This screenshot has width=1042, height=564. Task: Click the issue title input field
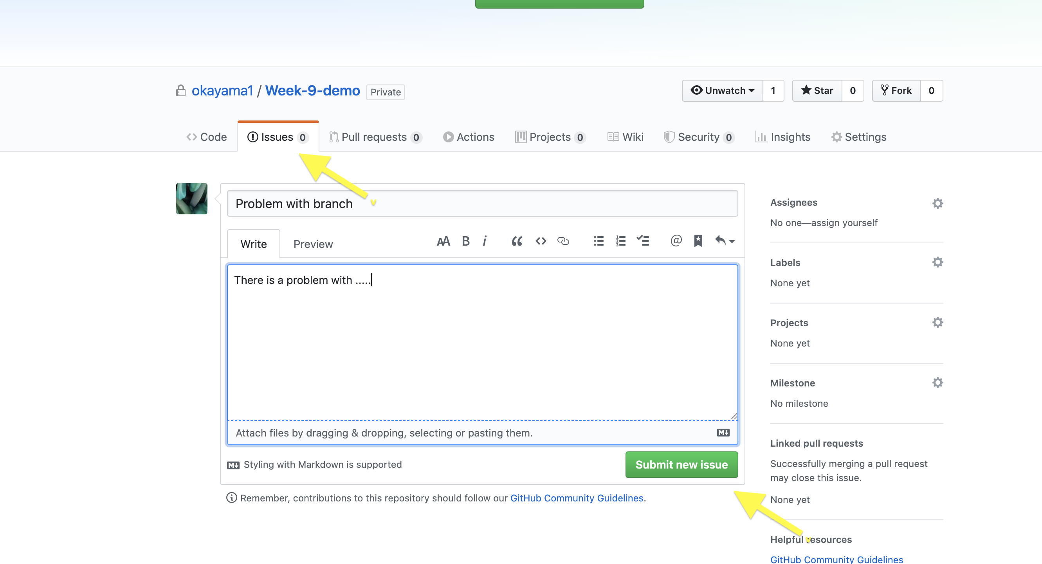pyautogui.click(x=482, y=204)
